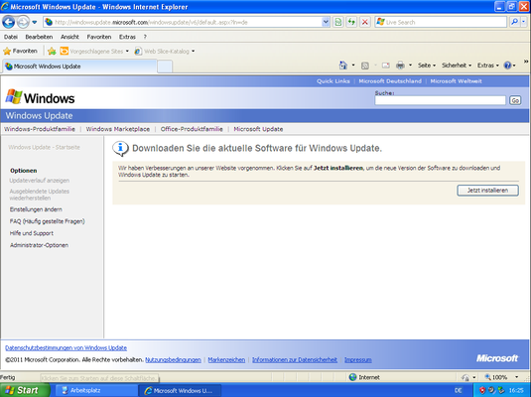Open the Bearbeiten menu
531x397 pixels.
pos(39,37)
